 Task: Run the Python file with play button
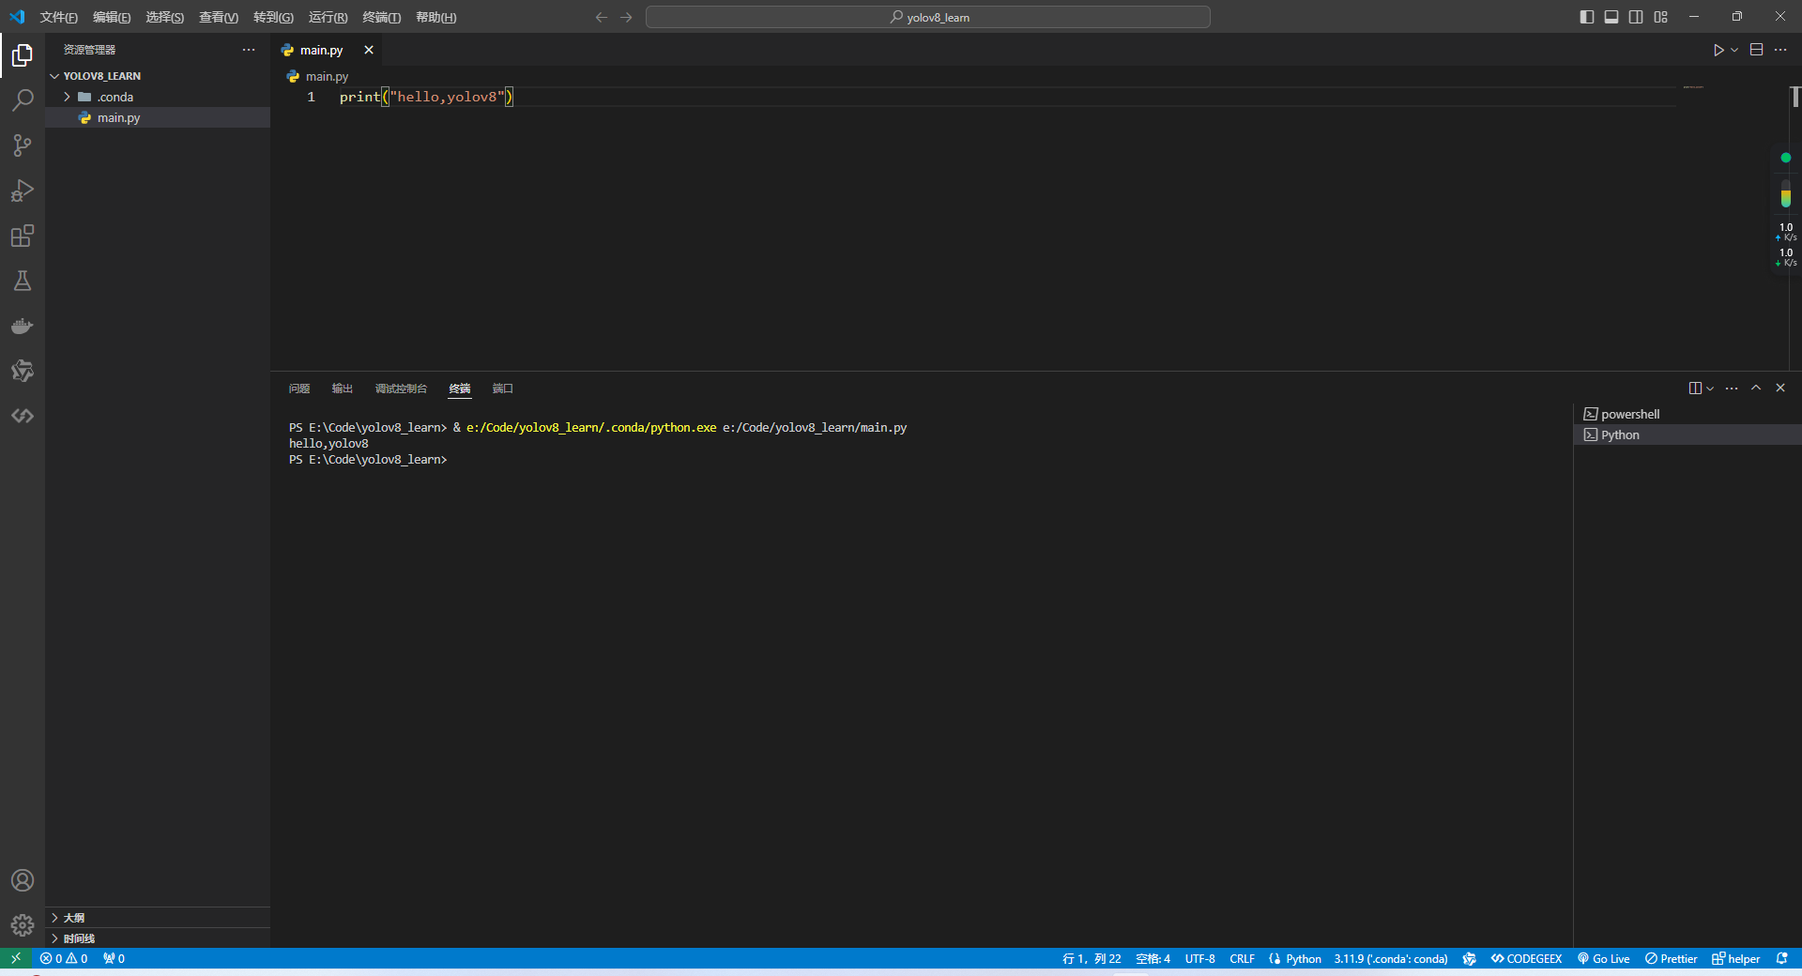coord(1718,50)
